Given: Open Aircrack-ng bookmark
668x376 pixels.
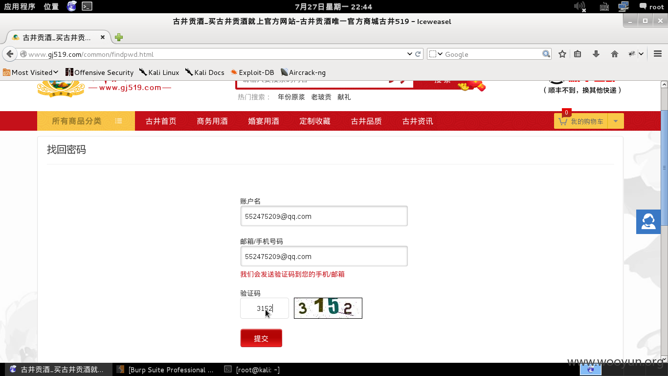Looking at the screenshot, I should coord(303,72).
